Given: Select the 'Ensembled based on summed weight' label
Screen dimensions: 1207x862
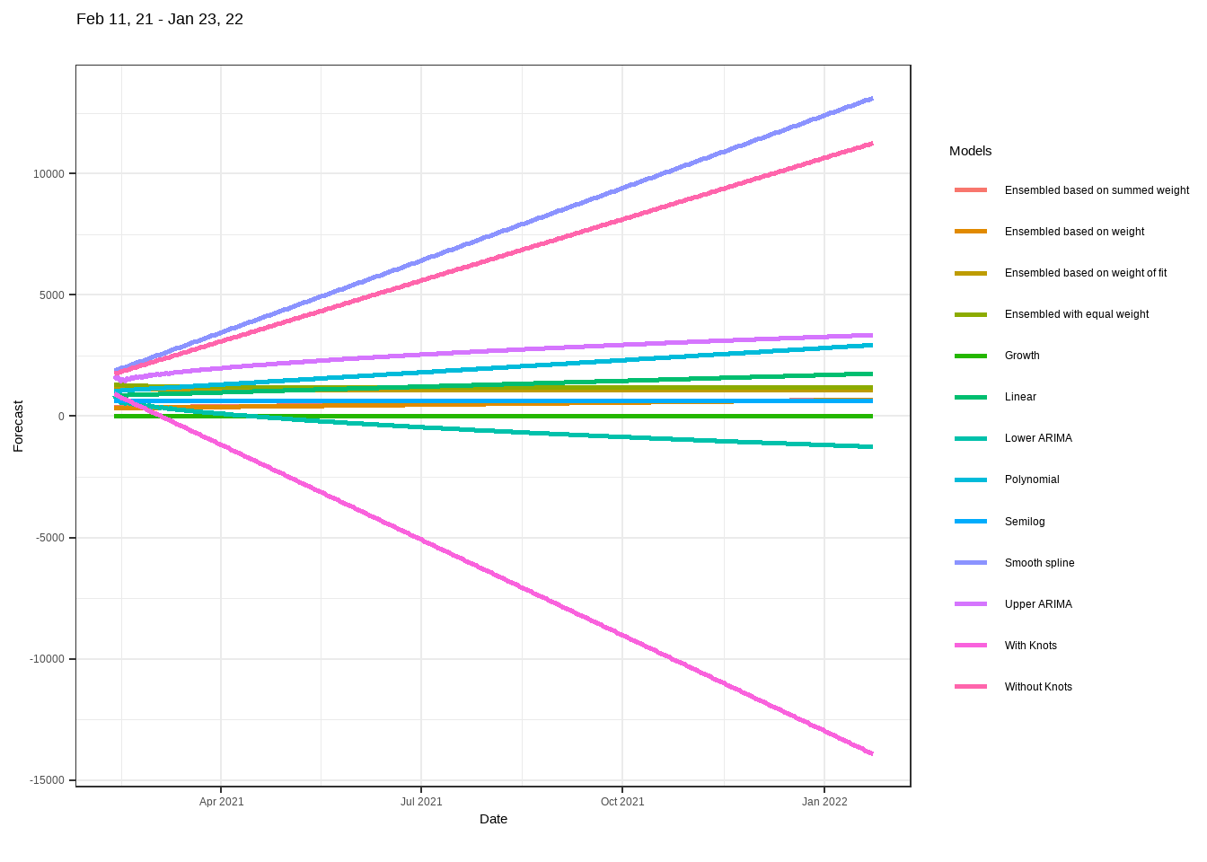Looking at the screenshot, I should (1097, 190).
